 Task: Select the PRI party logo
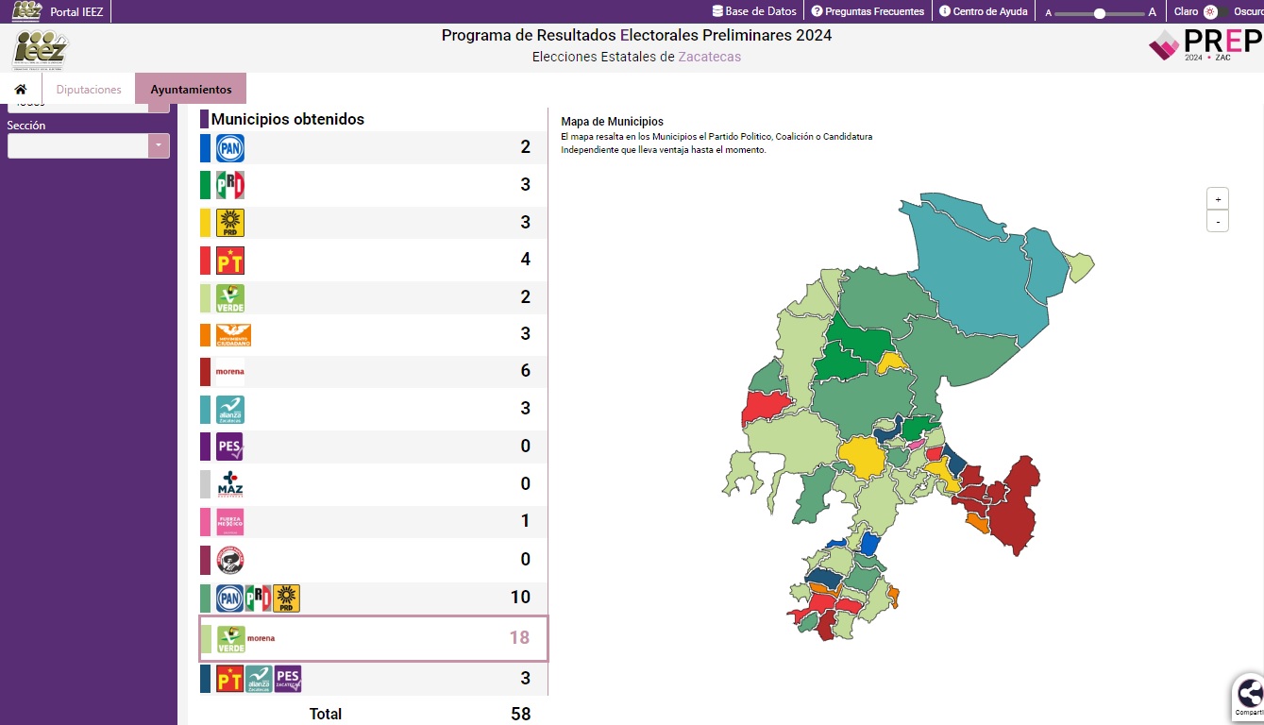click(x=230, y=185)
